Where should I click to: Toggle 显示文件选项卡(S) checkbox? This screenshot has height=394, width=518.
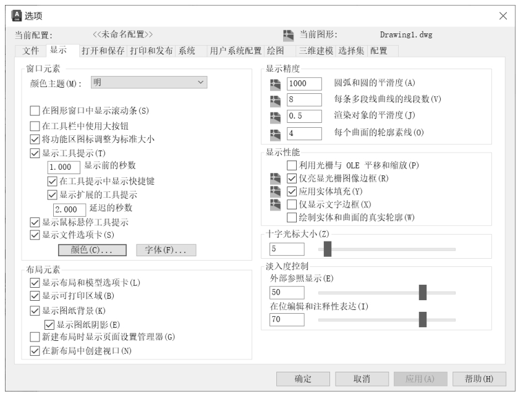[35, 235]
